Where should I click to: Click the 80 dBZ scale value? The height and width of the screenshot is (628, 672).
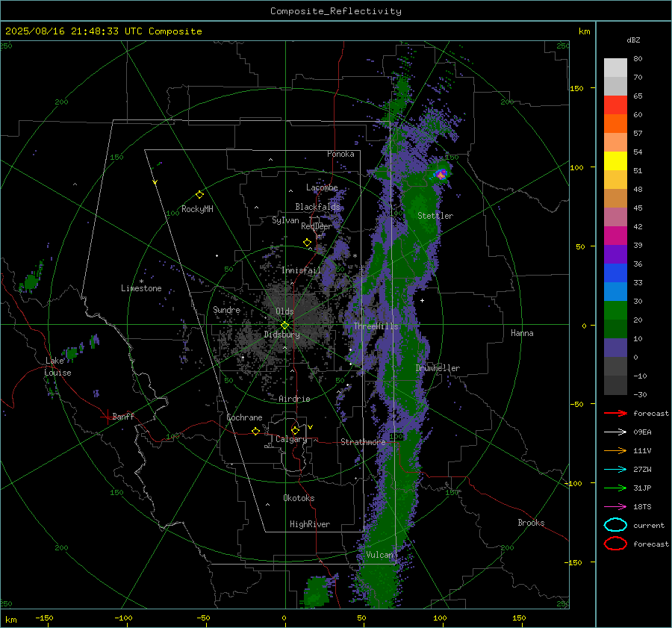[638, 59]
